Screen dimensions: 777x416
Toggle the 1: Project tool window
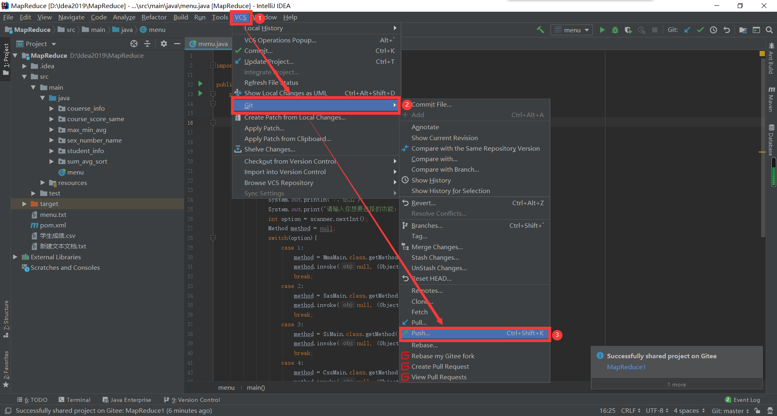pyautogui.click(x=6, y=59)
